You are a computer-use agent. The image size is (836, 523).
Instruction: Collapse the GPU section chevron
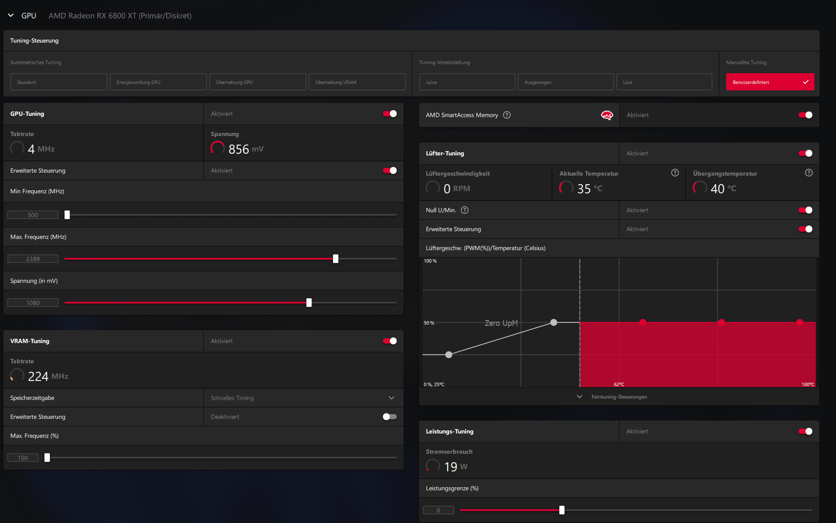(11, 15)
